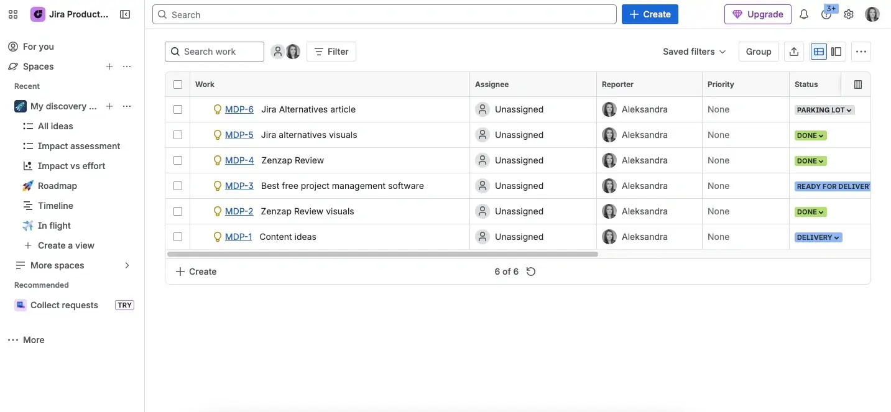The width and height of the screenshot is (891, 412).
Task: Open Spaces more options ellipsis
Action: pos(127,66)
